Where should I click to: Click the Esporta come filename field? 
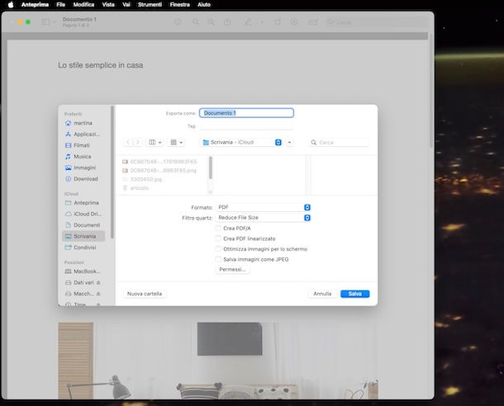click(247, 113)
